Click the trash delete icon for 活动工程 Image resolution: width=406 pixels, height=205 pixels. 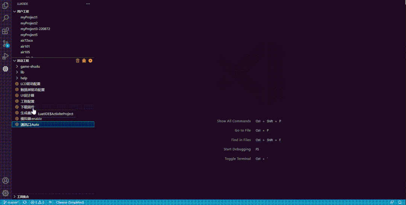tap(78, 61)
